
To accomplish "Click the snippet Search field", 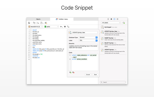I will click(x=113, y=82).
